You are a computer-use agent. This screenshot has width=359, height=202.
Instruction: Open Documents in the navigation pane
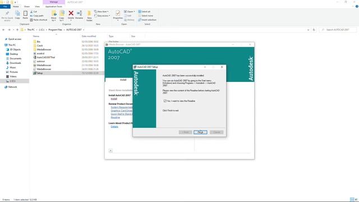tap(16, 58)
